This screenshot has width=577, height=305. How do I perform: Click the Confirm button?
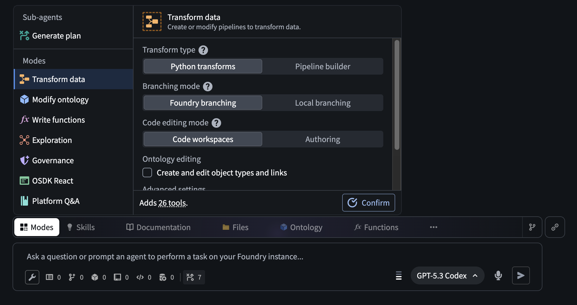(x=368, y=203)
